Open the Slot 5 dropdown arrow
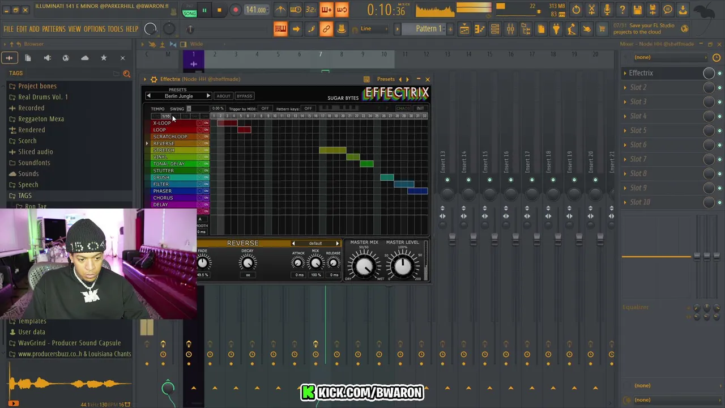725x408 pixels. (625, 130)
